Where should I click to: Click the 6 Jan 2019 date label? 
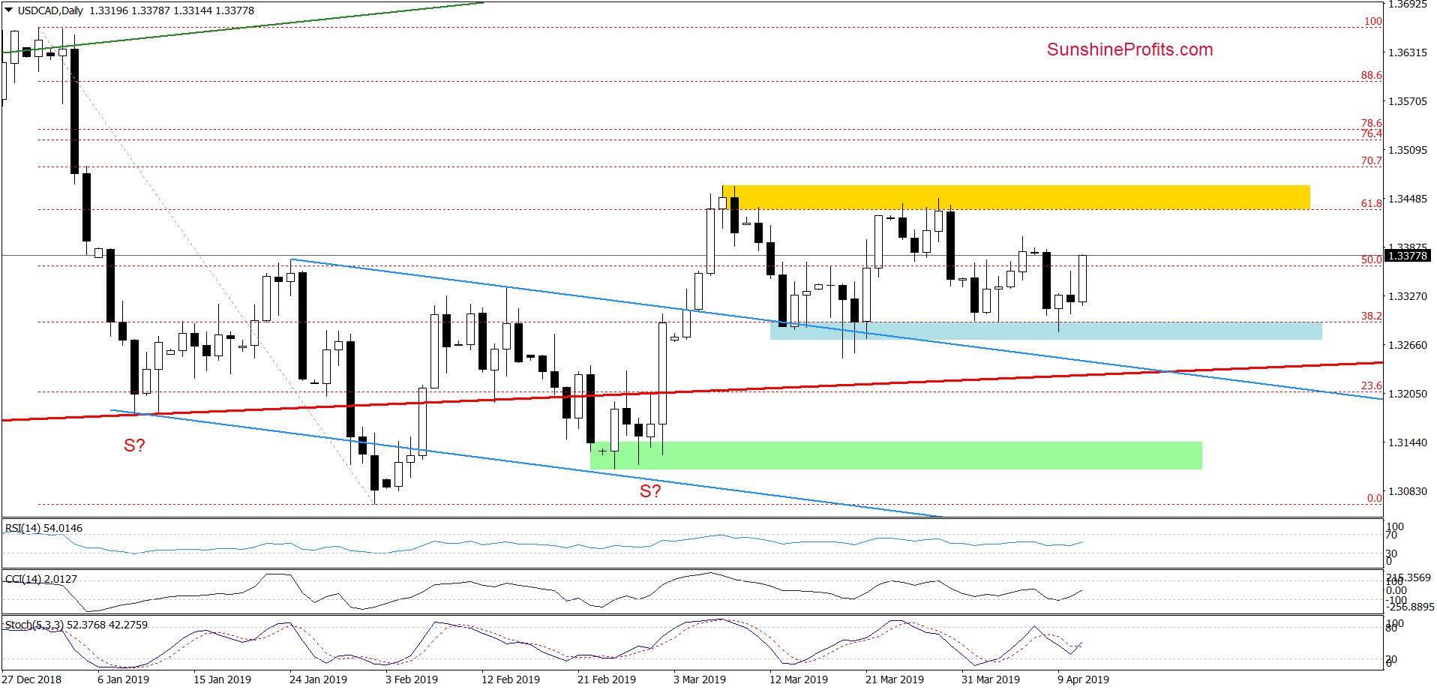tap(123, 679)
